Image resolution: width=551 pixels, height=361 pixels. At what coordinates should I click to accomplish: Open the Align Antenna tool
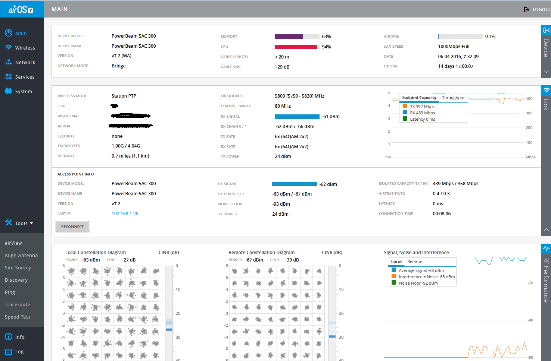21,255
